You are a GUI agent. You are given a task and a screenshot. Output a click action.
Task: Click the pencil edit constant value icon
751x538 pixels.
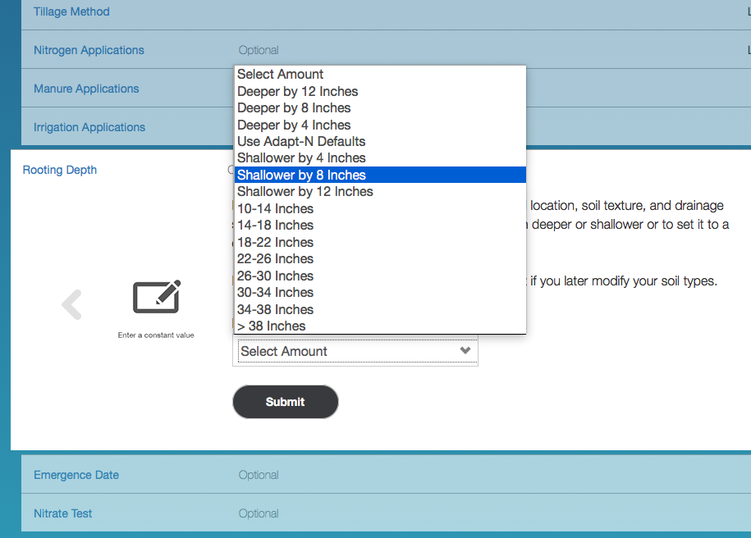pyautogui.click(x=156, y=298)
